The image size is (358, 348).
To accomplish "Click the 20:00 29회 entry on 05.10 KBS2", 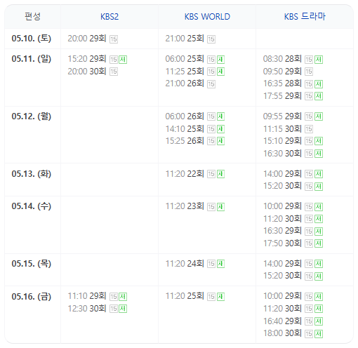I will click(87, 39).
